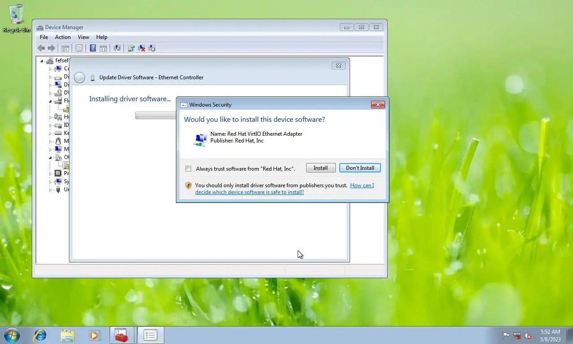Select the Recycle Bin desktop icon
The width and height of the screenshot is (573, 344).
17,18
